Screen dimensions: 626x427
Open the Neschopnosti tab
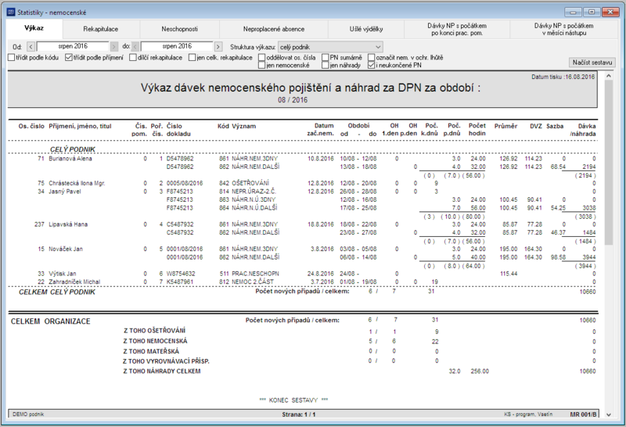coord(180,29)
